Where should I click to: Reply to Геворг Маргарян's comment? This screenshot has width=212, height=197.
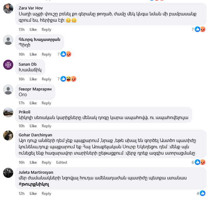[x=46, y=103]
